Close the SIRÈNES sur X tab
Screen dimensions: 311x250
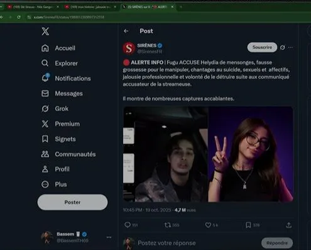pos(172,7)
